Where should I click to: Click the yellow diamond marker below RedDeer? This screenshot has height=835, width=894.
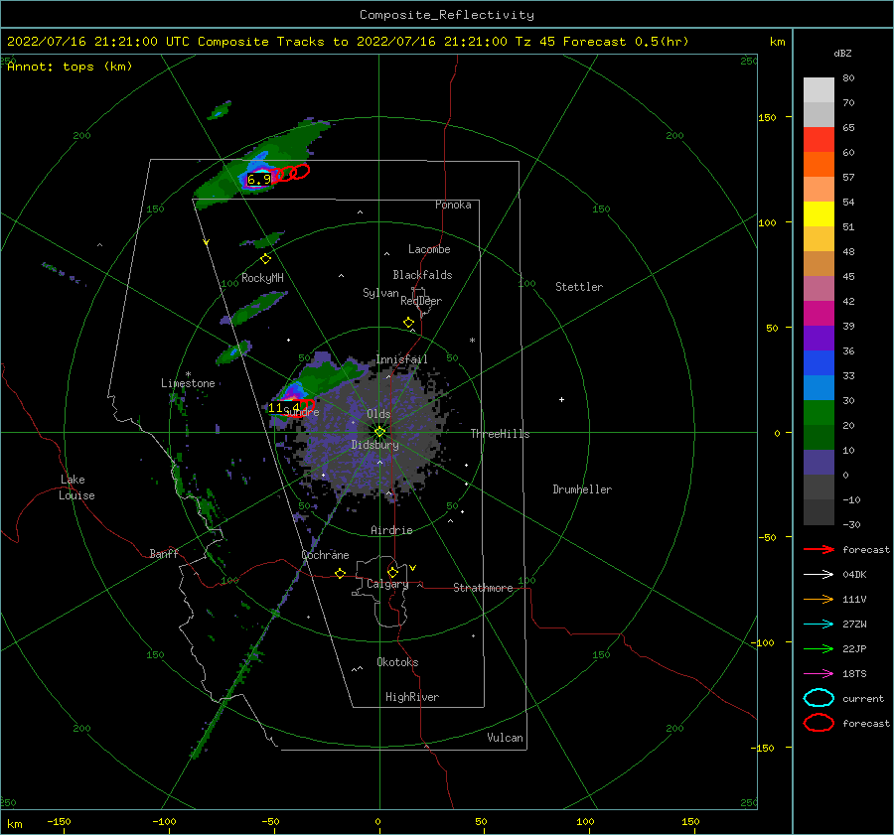tap(409, 323)
